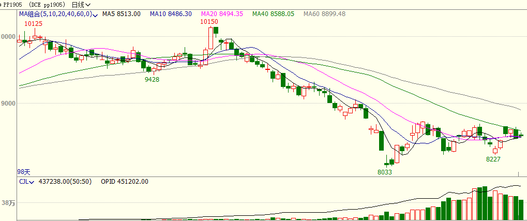527x221 pixels.
Task: Click the MA10 8486.30 value label
Action: coord(171,14)
